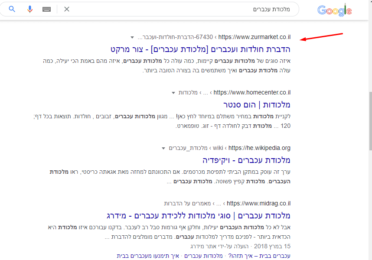The image size is (372, 260).
Task: Open the Midrag result about סוגי מלכודות
Action: 198,216
